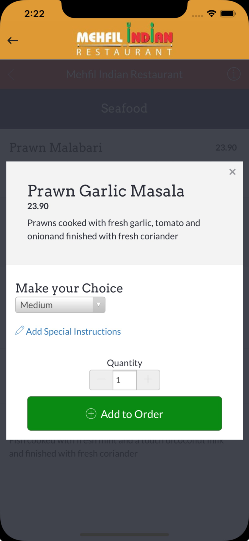Image resolution: width=249 pixels, height=541 pixels.
Task: Tap the Mehfil Indian Restaurant title bar
Action: (x=124, y=74)
